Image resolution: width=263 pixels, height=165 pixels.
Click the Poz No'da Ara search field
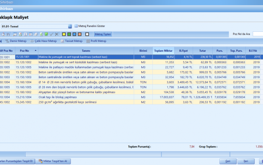tap(258, 34)
